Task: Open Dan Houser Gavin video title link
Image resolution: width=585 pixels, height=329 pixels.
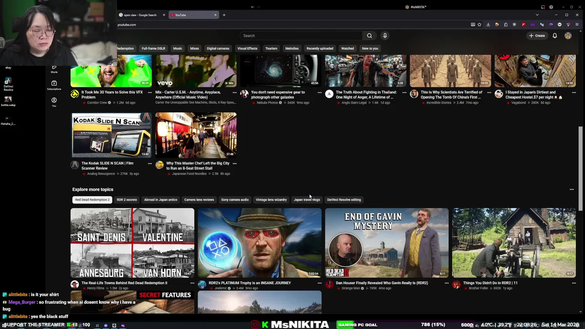Action: tap(382, 283)
